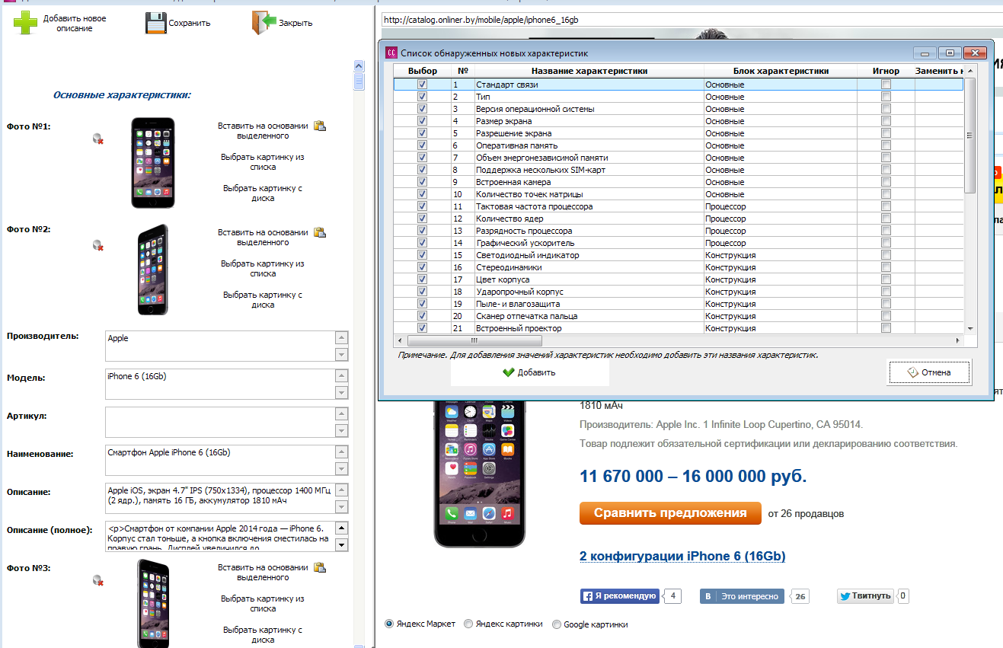The image size is (1003, 648).
Task: Click the dialog title bar app icon
Action: 391,53
